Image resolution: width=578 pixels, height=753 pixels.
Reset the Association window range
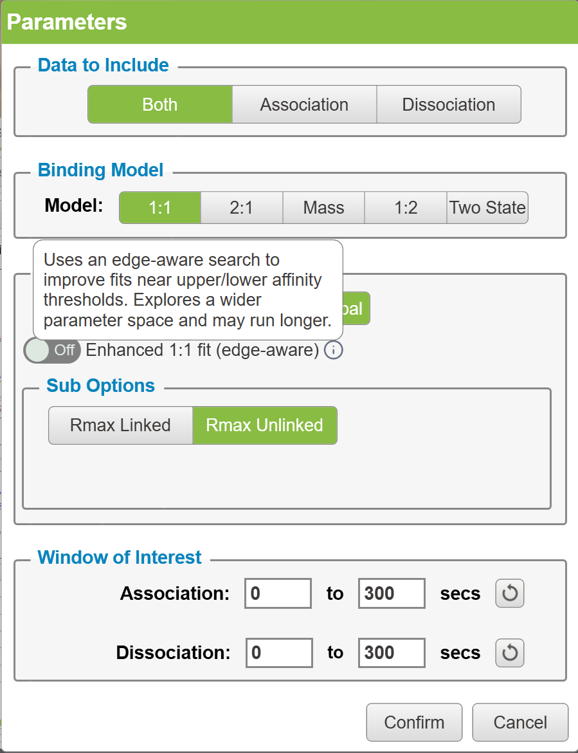(509, 593)
